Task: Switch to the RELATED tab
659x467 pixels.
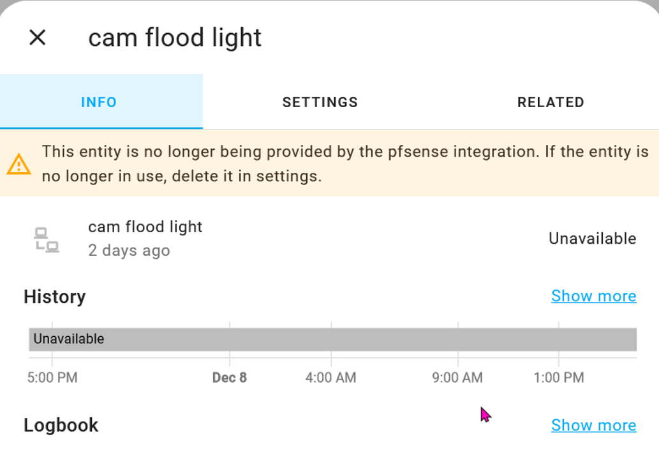Action: point(550,102)
